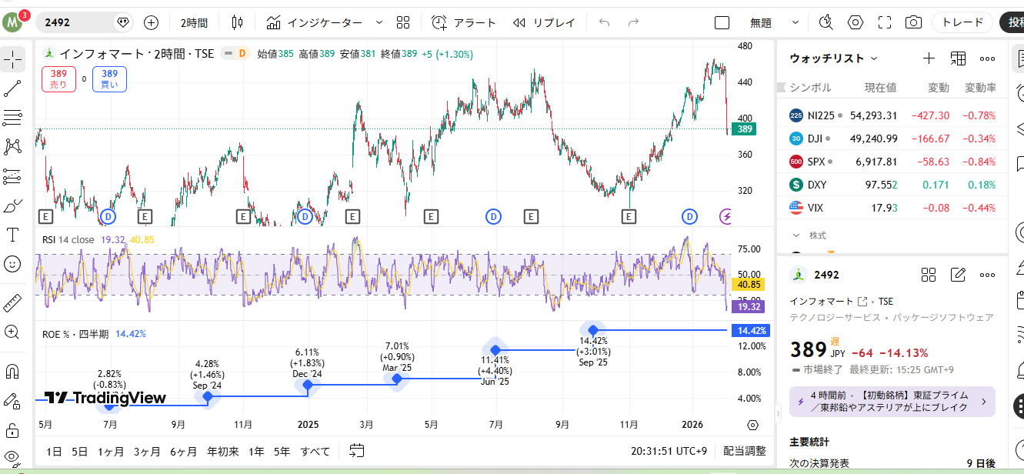This screenshot has height=474, width=1024.
Task: Select the trend line drawing tool
Action: 12,88
